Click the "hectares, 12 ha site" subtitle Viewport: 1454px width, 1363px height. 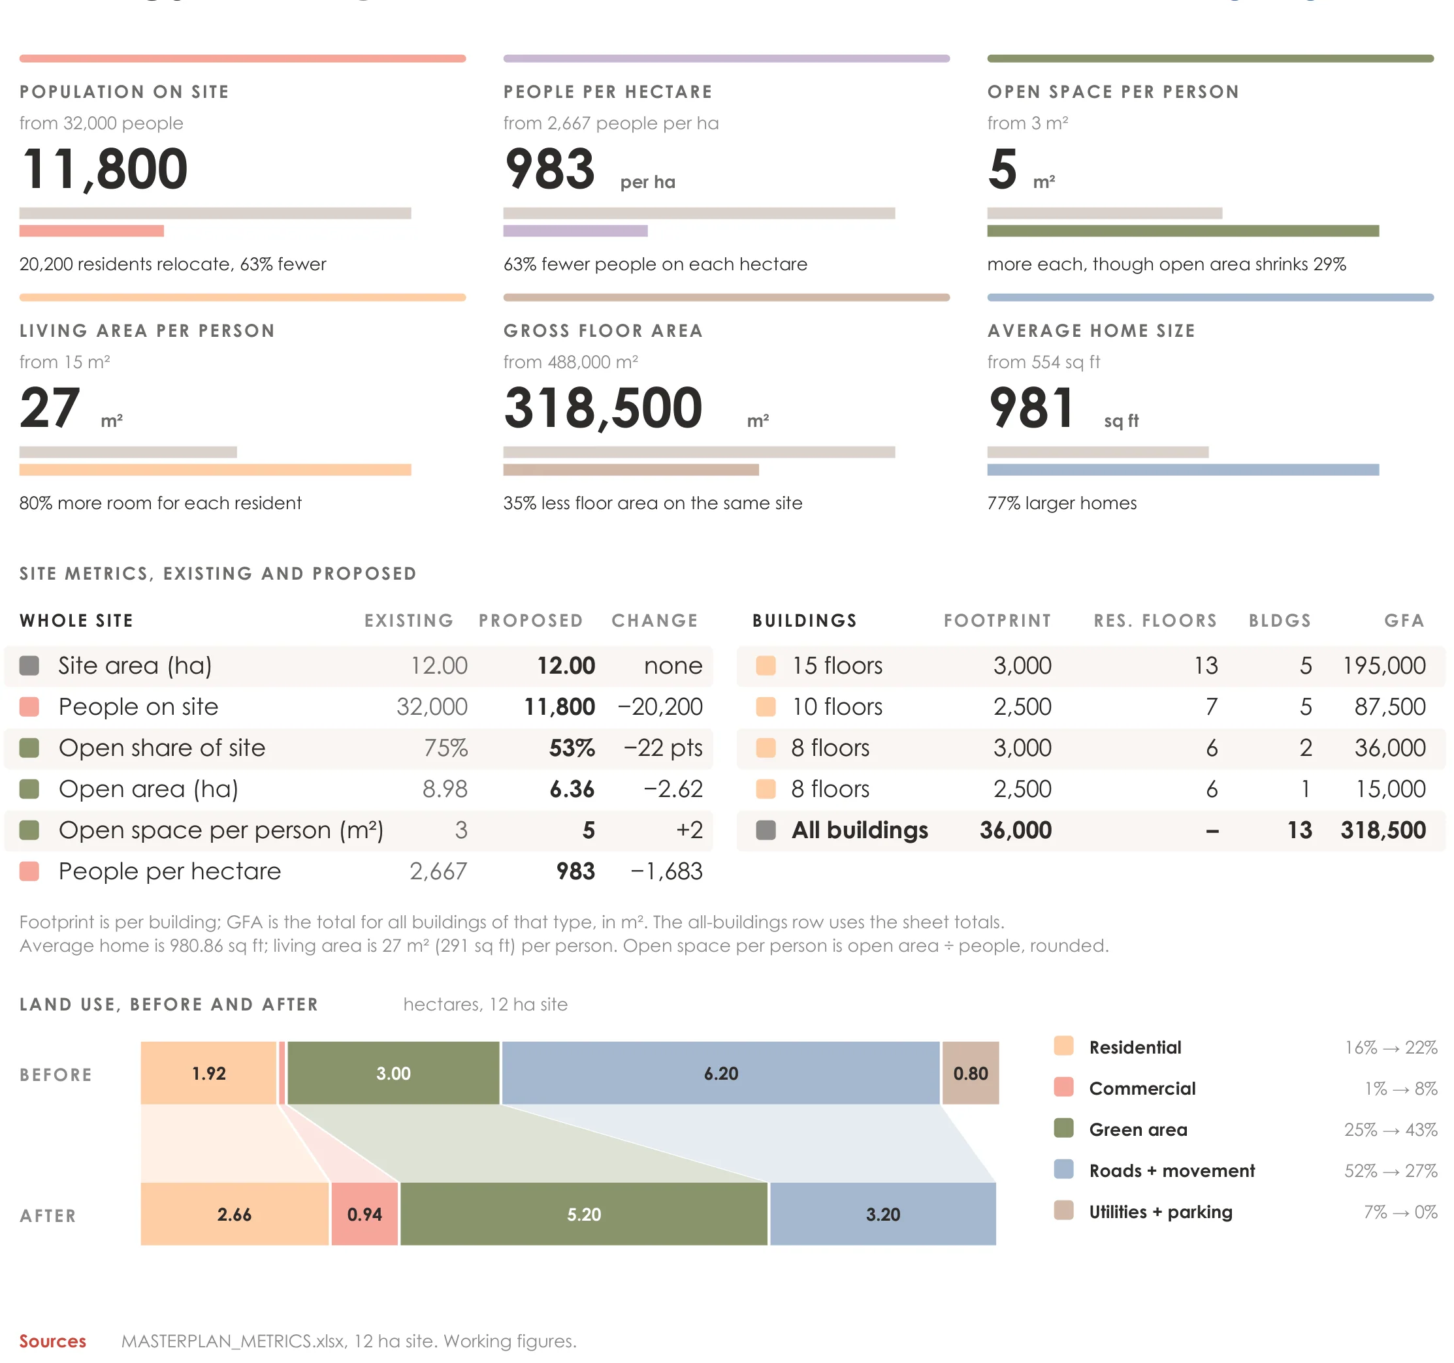[485, 1004]
